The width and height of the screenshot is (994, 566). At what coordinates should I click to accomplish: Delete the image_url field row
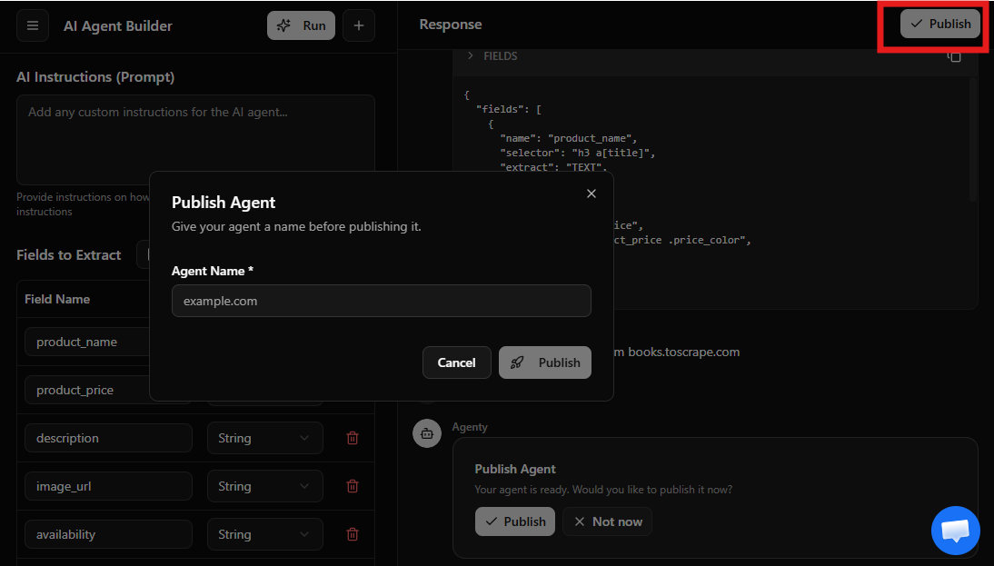(353, 486)
